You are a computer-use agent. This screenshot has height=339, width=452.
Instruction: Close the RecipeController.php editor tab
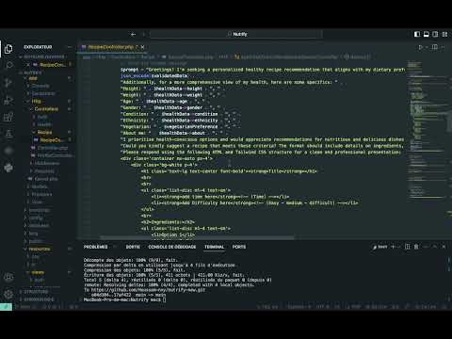[x=142, y=47]
